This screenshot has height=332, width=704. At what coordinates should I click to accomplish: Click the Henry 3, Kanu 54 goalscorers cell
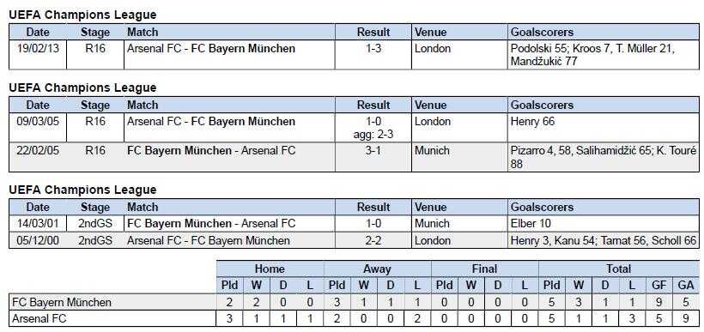(x=603, y=240)
